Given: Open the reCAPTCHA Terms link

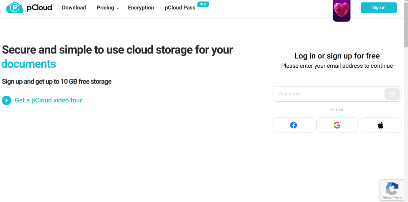Looking at the screenshot, I should (x=398, y=198).
